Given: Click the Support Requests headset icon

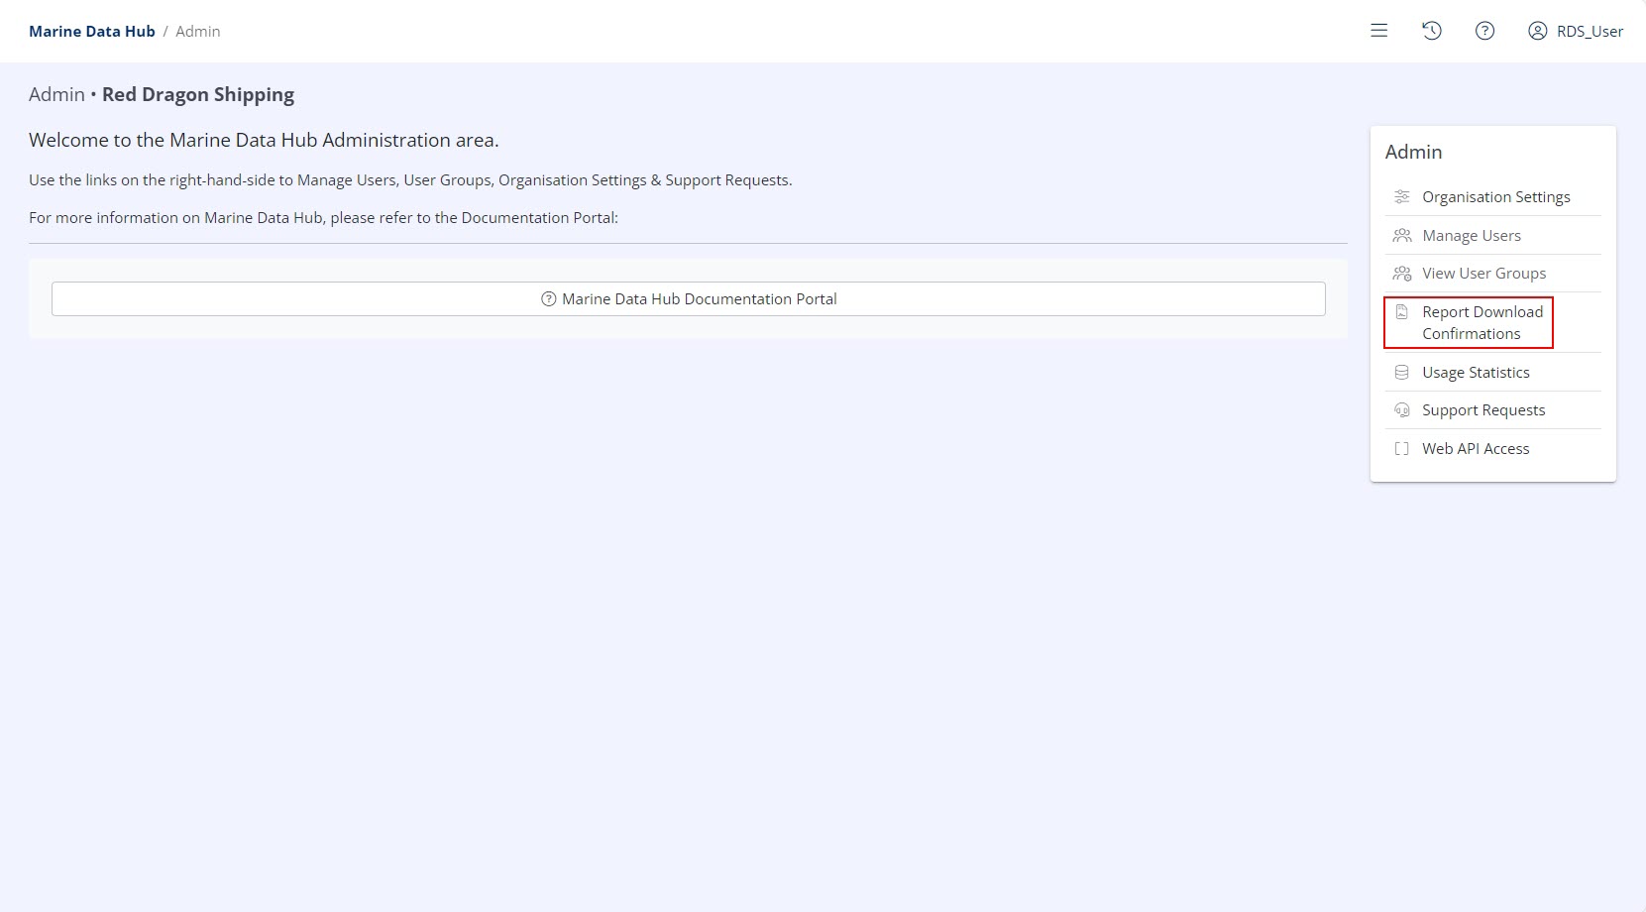Looking at the screenshot, I should pos(1401,410).
